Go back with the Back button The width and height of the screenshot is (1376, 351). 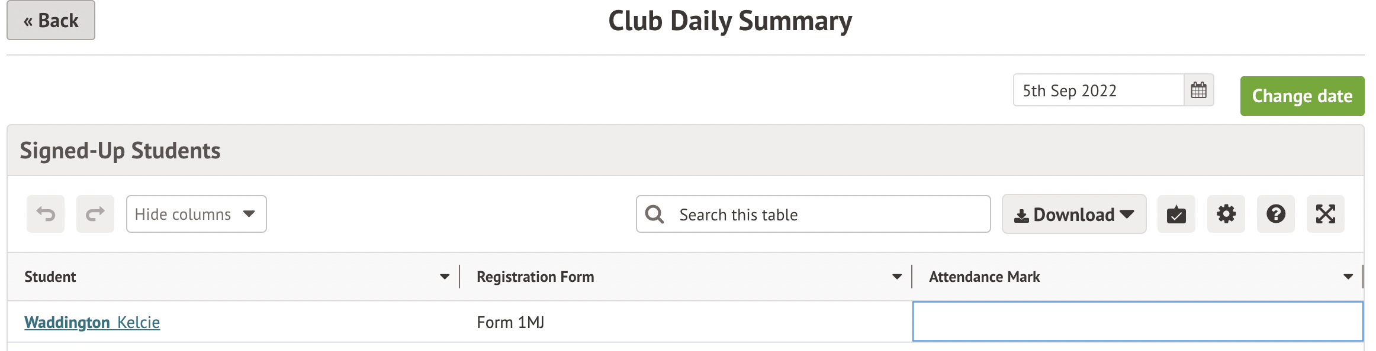point(51,21)
